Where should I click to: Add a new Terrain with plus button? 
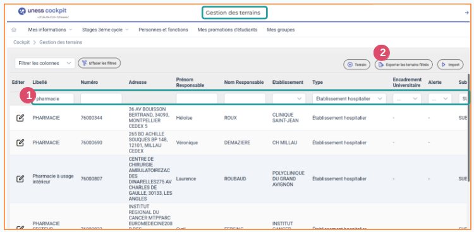click(x=356, y=64)
